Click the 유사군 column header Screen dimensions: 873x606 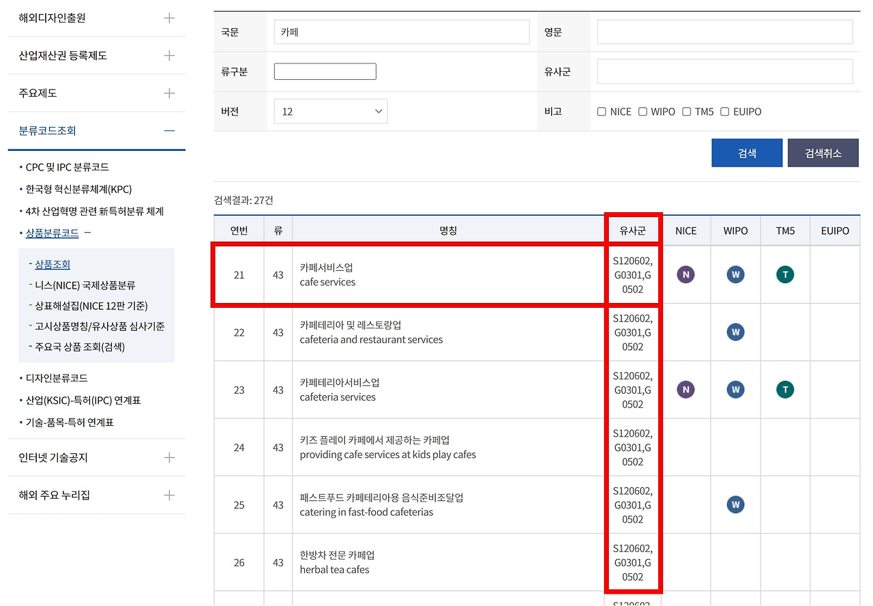632,231
